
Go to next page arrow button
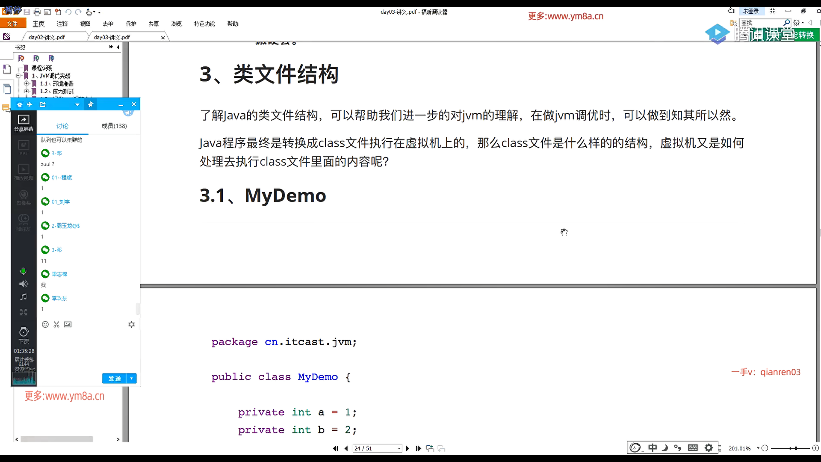[x=408, y=448]
